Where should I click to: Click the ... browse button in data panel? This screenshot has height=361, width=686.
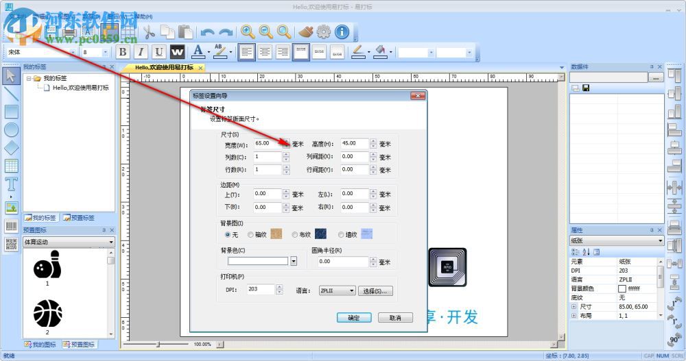655,78
